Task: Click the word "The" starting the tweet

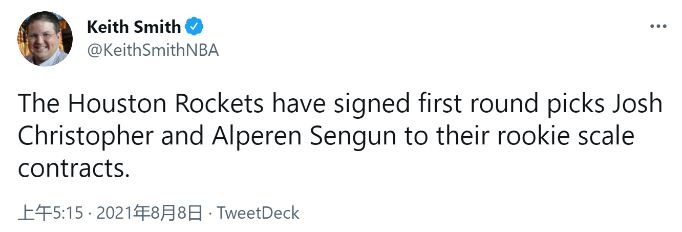Action: tap(39, 105)
